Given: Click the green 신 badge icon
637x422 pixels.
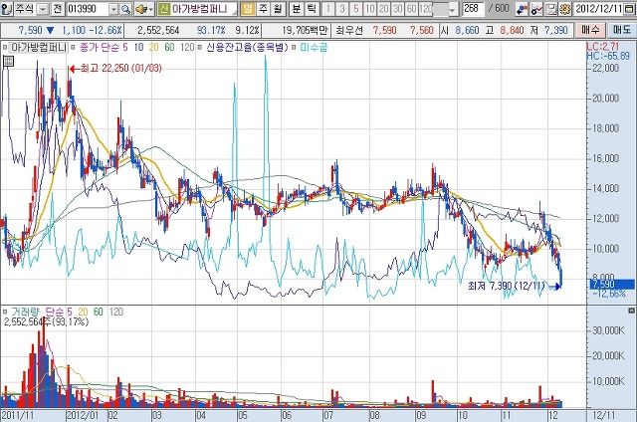Looking at the screenshot, I should tap(163, 9).
